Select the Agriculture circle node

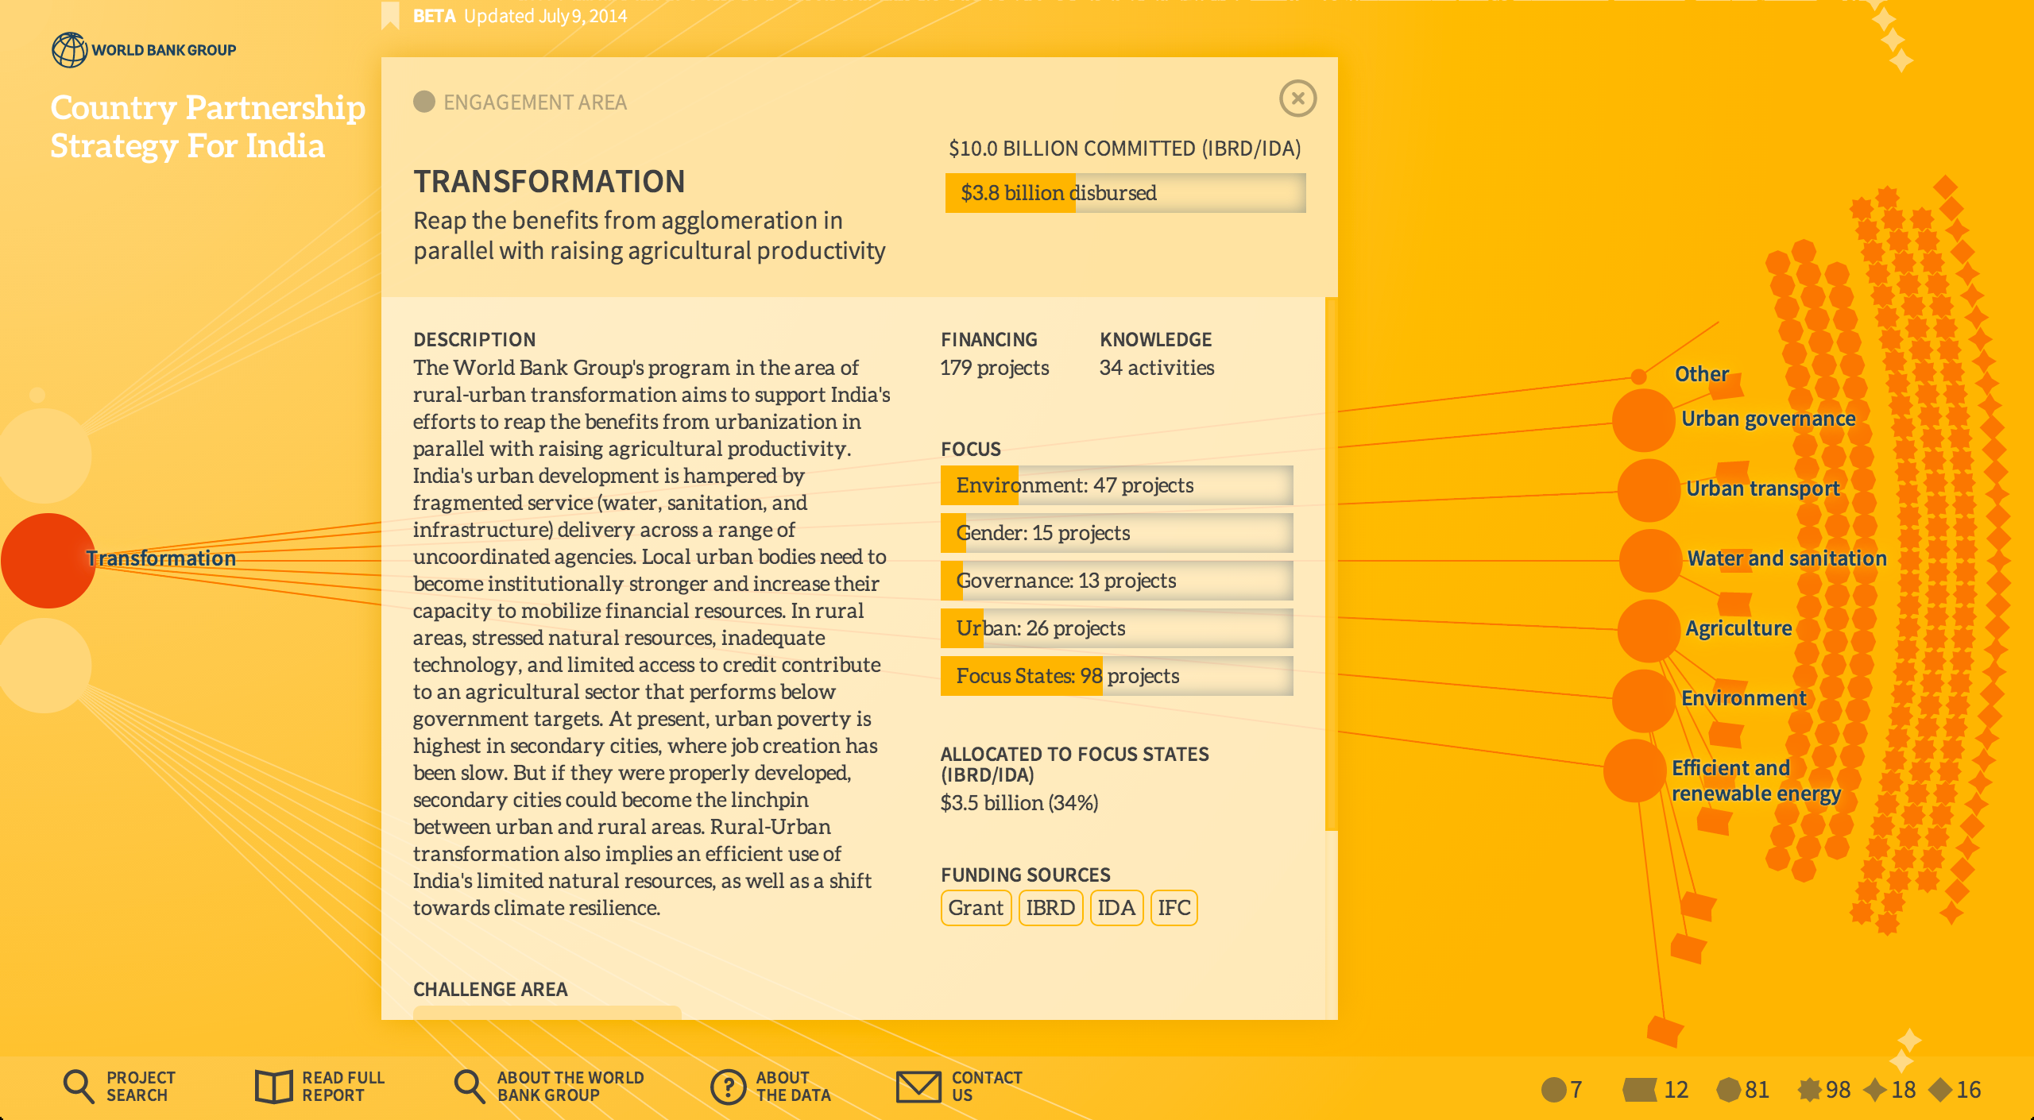[1649, 631]
